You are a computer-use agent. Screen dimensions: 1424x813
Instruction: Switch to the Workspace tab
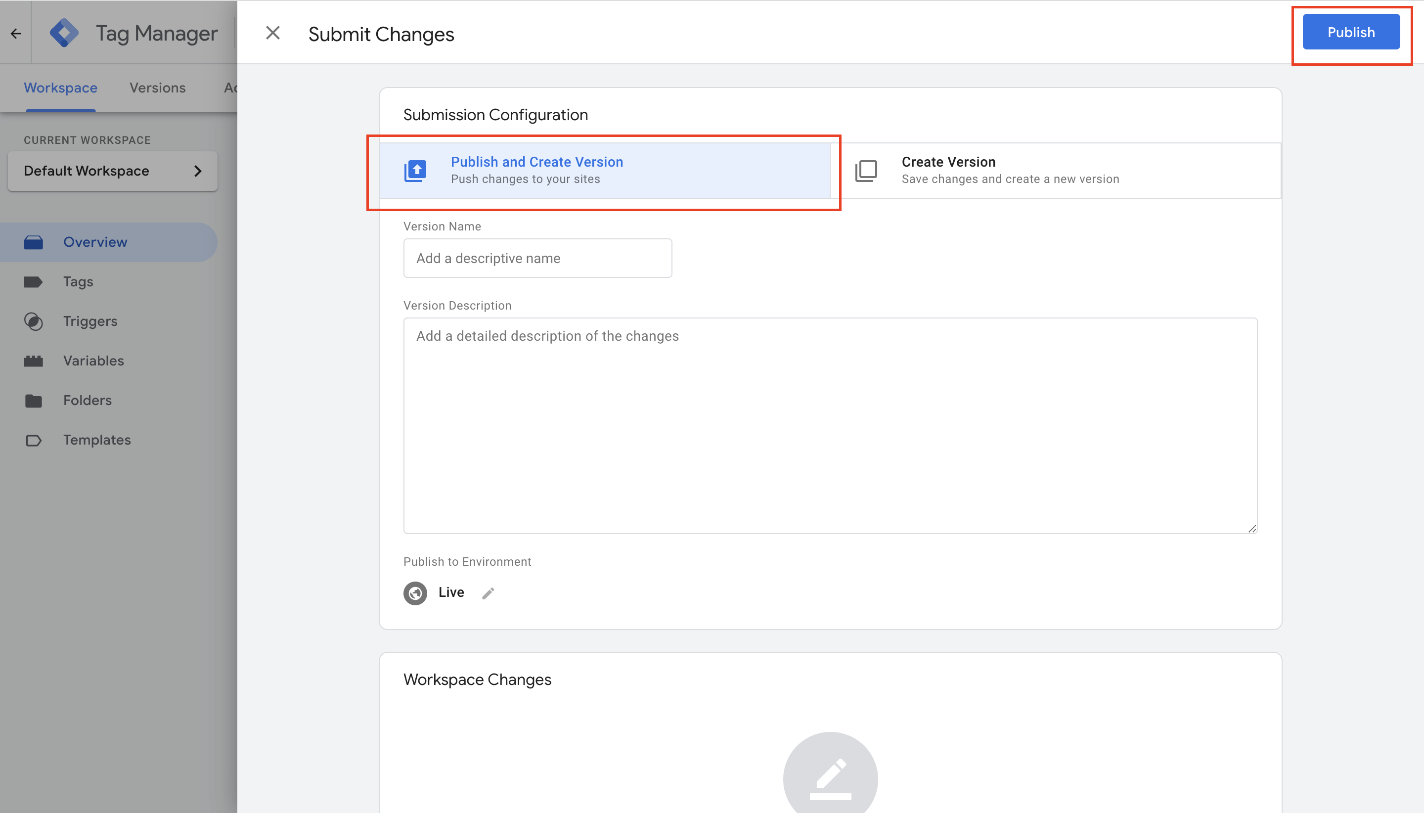[60, 88]
